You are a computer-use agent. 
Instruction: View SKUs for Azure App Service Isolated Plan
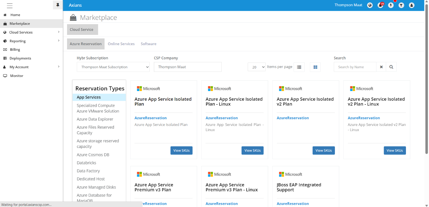181,151
